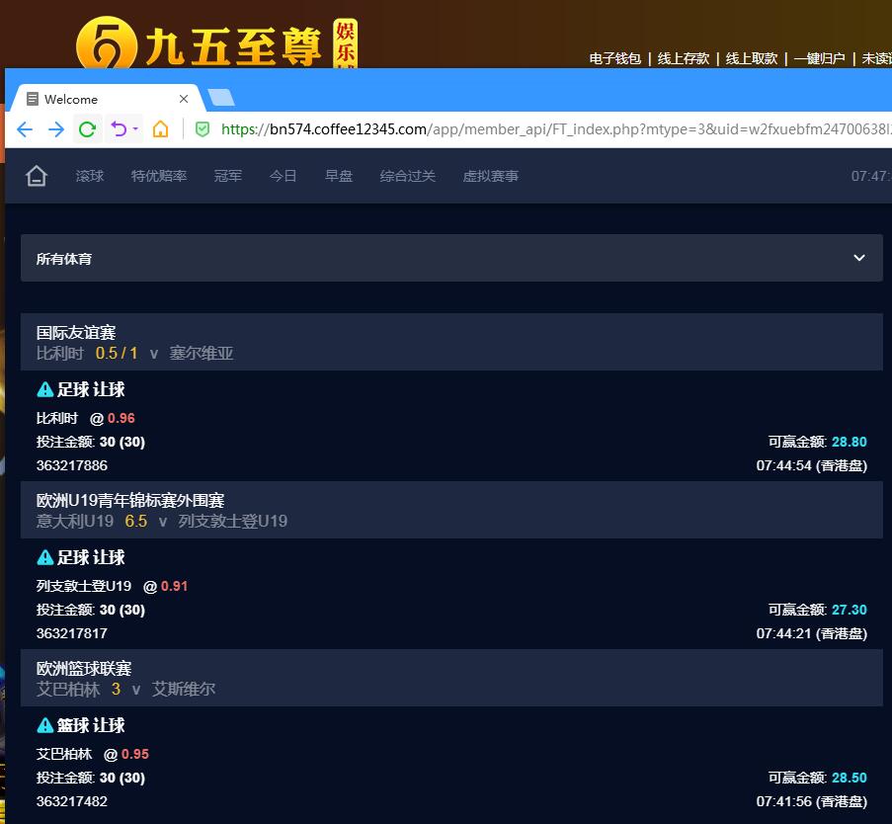
Task: Close the Welcome tab
Action: [x=184, y=99]
